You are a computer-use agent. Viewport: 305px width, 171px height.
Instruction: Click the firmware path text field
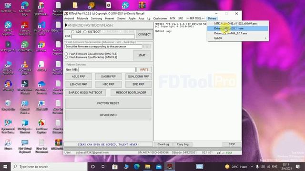pos(103,47)
